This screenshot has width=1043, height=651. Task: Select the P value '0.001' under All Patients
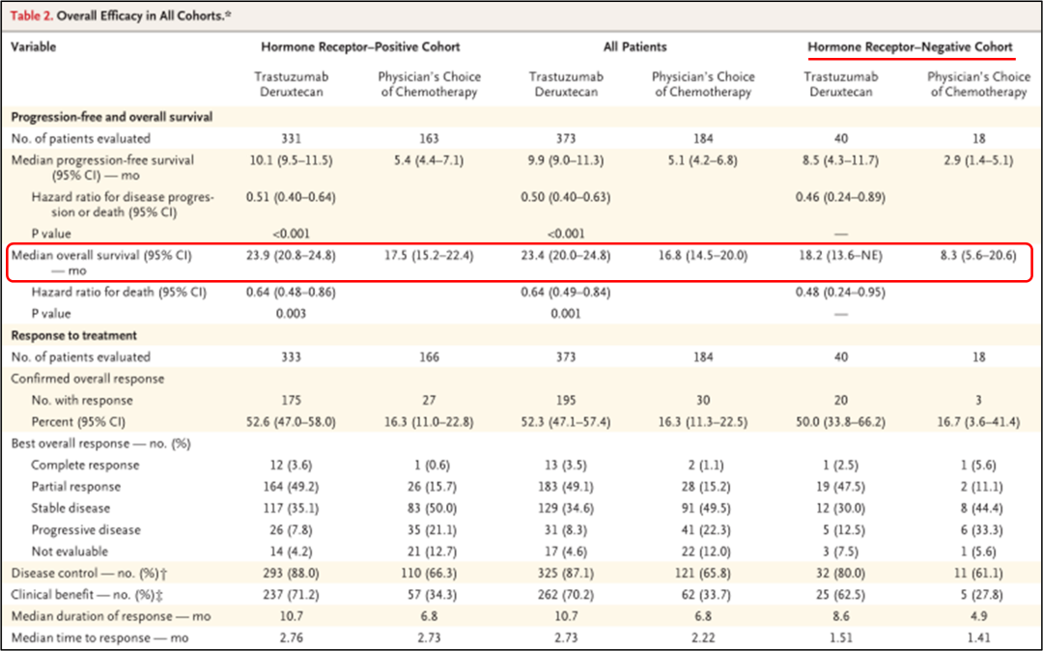click(x=565, y=314)
